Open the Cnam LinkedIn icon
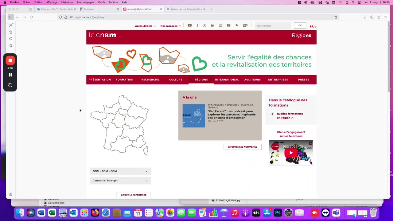The width and height of the screenshot is (393, 221). 212,25
